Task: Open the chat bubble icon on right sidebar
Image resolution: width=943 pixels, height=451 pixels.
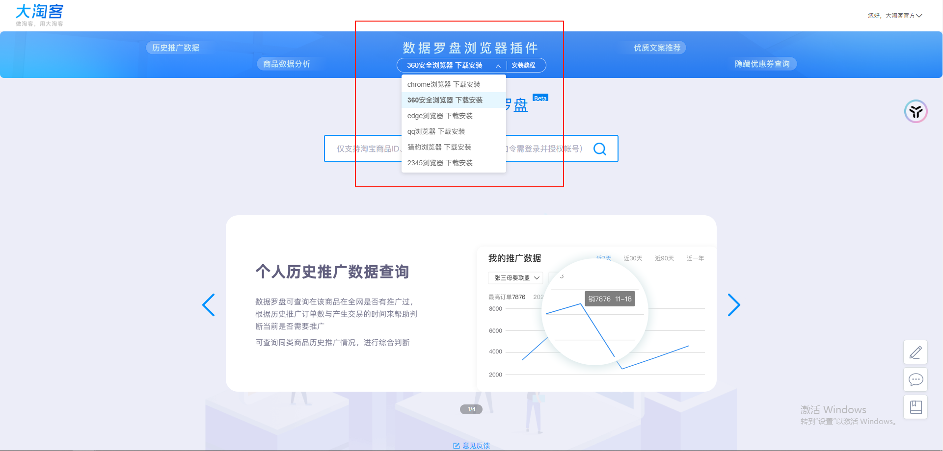Action: coord(915,379)
